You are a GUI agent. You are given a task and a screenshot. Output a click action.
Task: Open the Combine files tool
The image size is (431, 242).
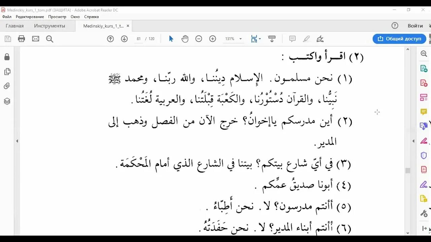coord(424,126)
